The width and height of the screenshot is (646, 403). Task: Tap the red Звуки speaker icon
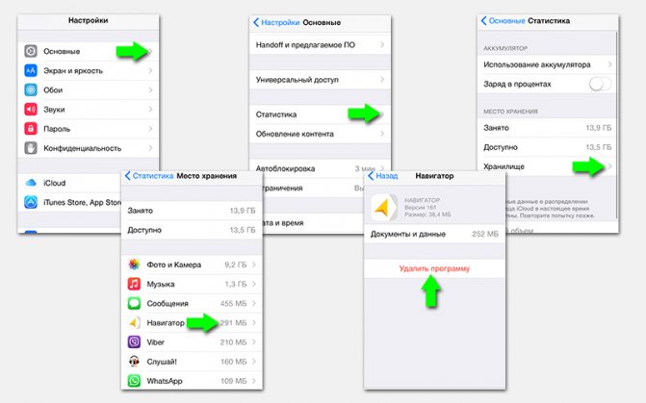click(x=31, y=109)
